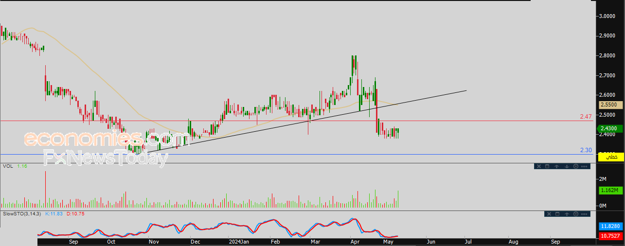
Task: Maximize the SlowSTO indicator panel
Action: click(557, 214)
